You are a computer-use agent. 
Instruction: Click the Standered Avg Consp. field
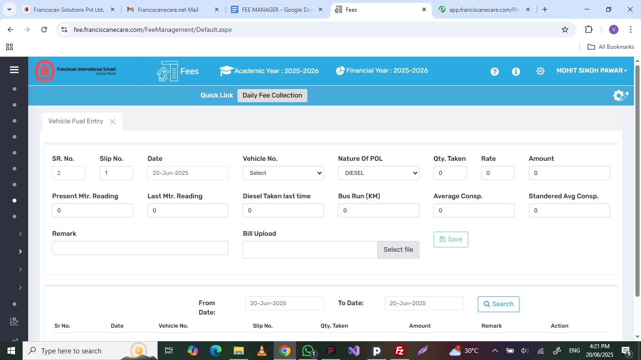tap(569, 210)
